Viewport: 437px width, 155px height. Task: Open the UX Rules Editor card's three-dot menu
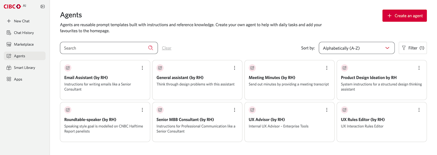(x=419, y=110)
